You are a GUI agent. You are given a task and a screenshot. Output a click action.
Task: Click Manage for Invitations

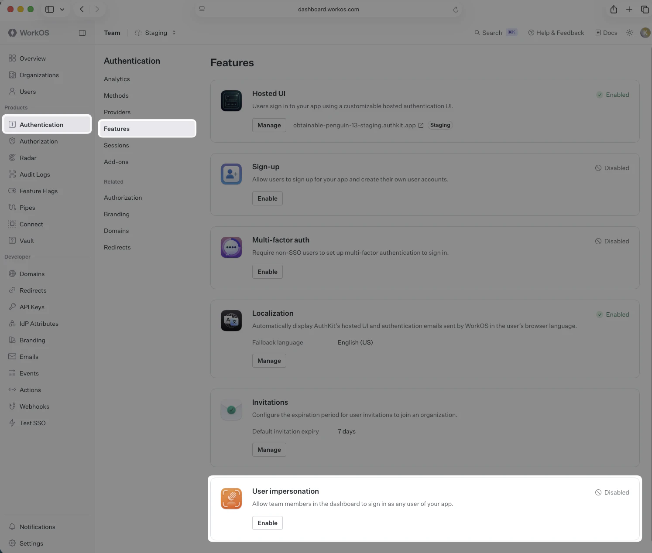click(x=269, y=450)
